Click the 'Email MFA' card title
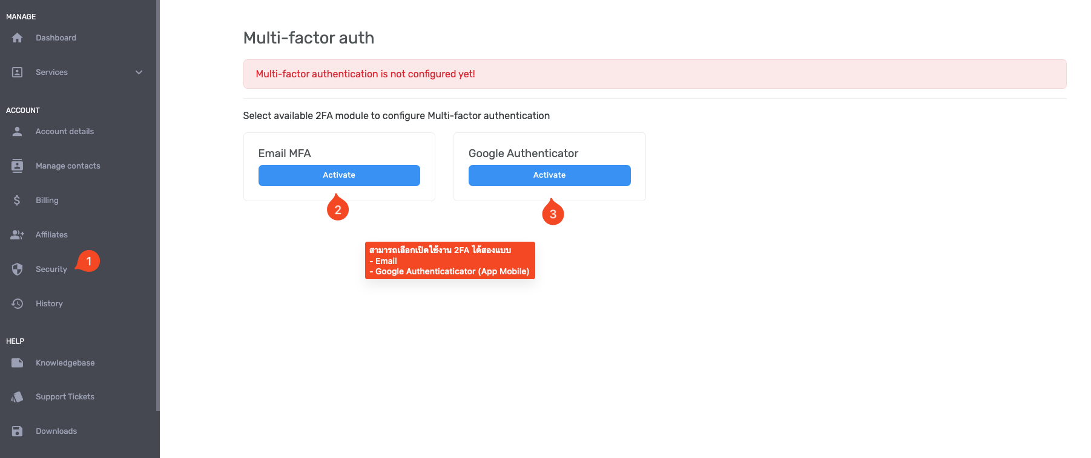This screenshot has width=1091, height=458. click(285, 153)
